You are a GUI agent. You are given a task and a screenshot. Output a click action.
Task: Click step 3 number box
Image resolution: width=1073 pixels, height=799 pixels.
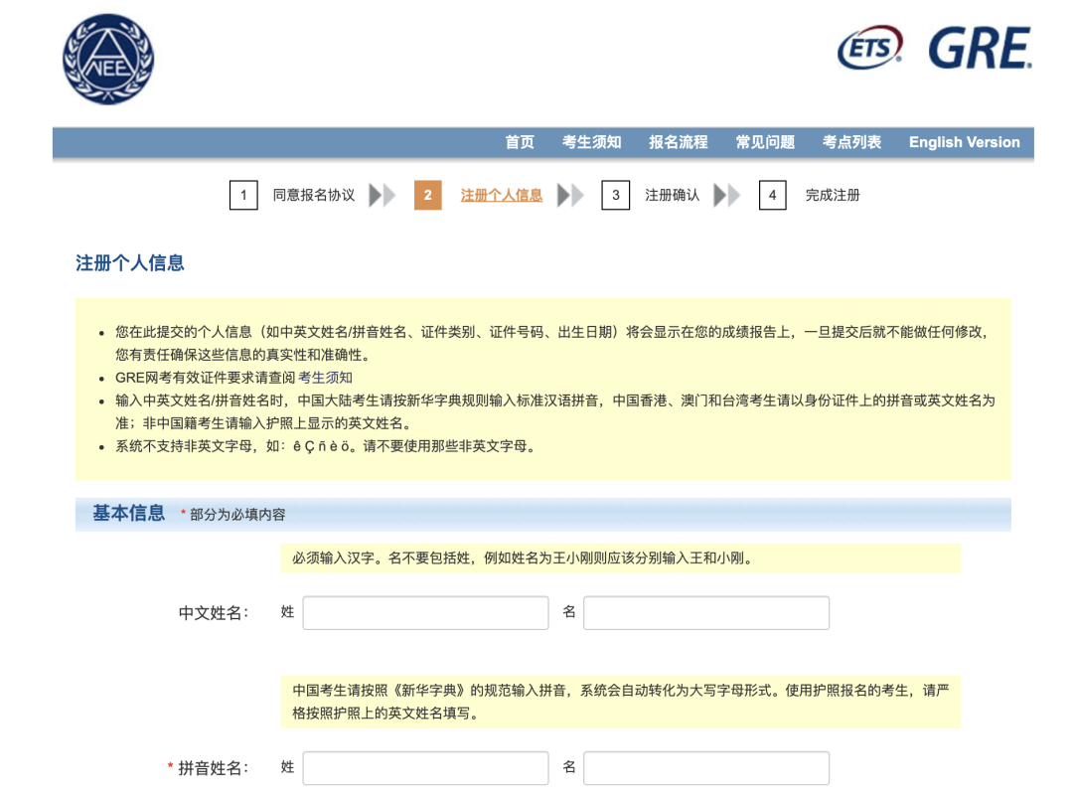click(616, 195)
